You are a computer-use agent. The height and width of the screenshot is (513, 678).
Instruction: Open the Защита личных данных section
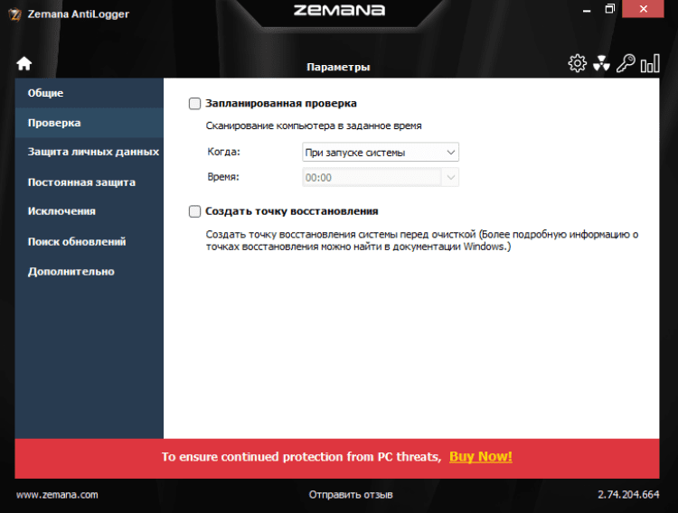point(89,152)
